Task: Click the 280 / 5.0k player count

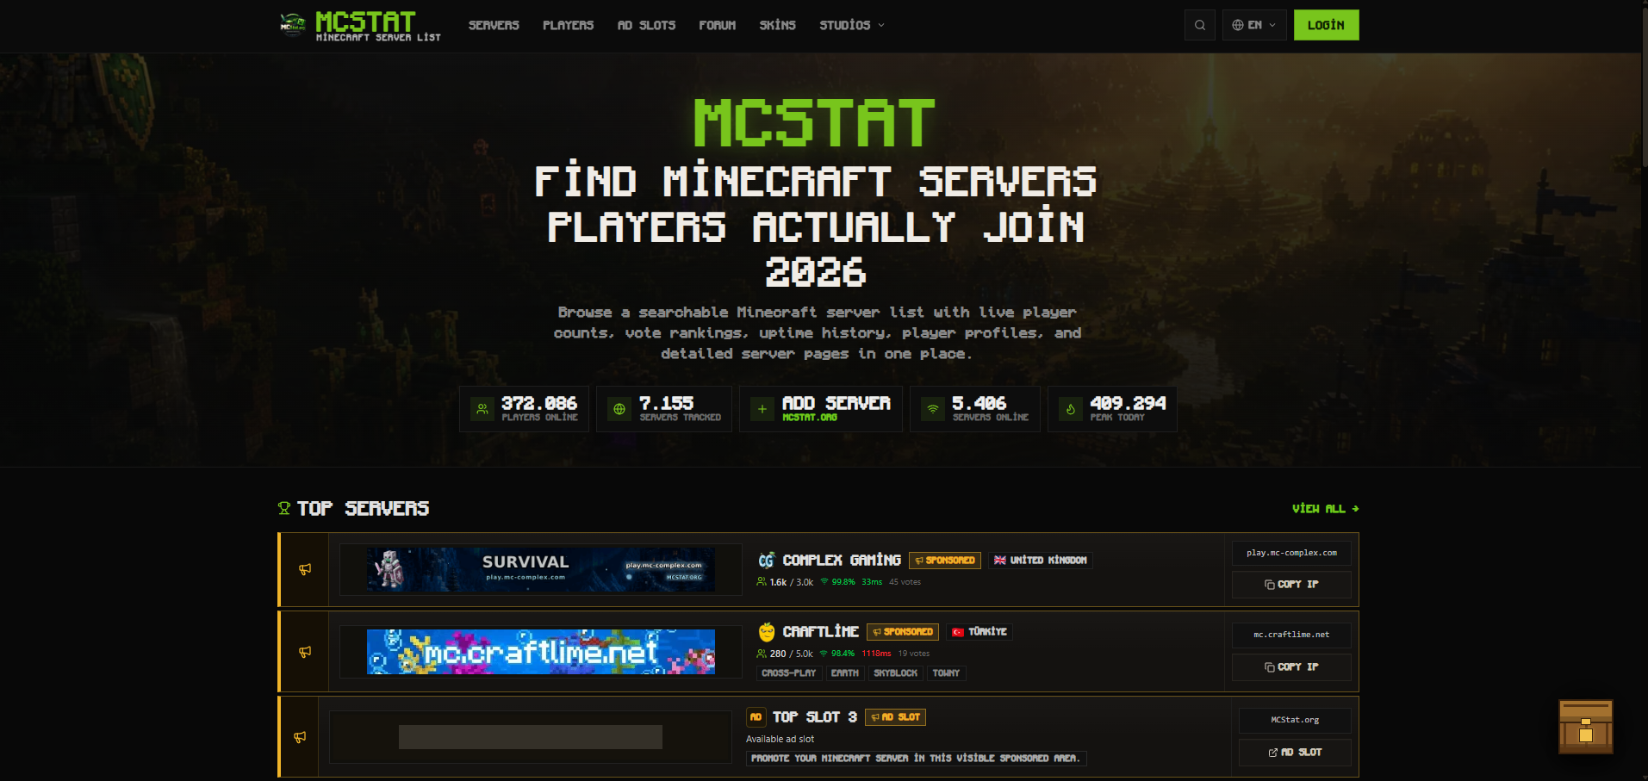Action: point(785,654)
